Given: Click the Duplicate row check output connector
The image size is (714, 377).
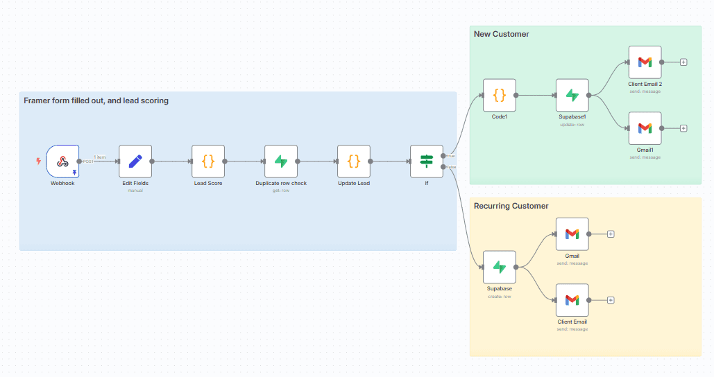Looking at the screenshot, I should pos(298,161).
